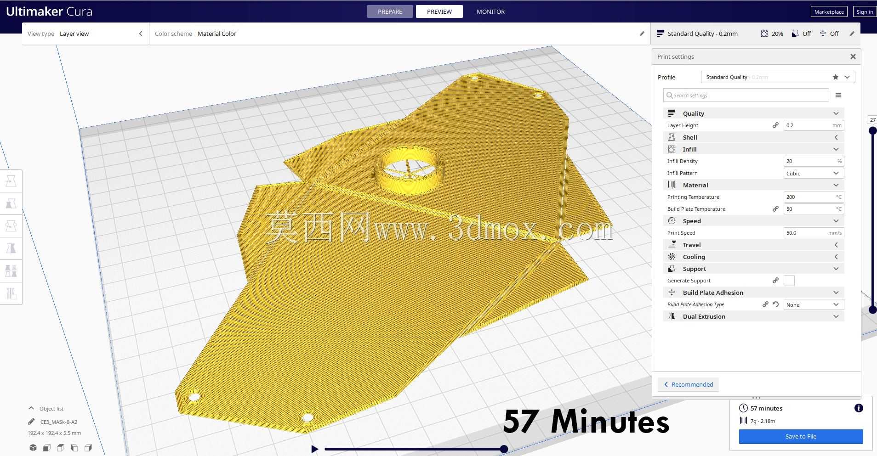
Task: Edit the Color scheme with pencil icon
Action: pos(642,34)
